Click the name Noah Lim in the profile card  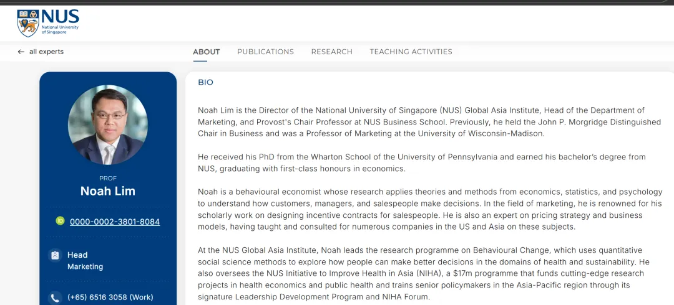[108, 191]
